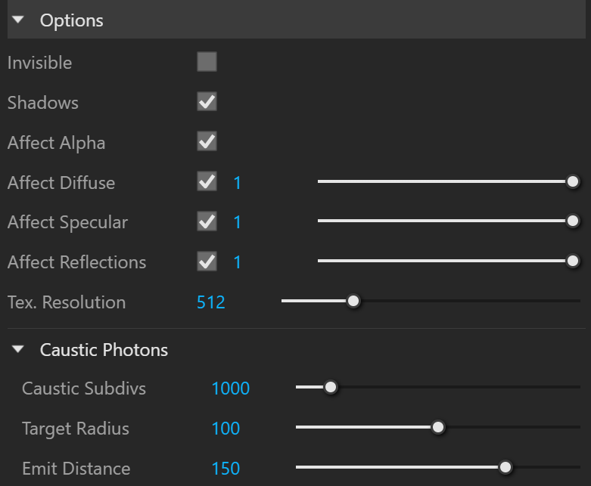Click the Affect Reflections slider handle
Image resolution: width=591 pixels, height=486 pixels.
point(573,261)
